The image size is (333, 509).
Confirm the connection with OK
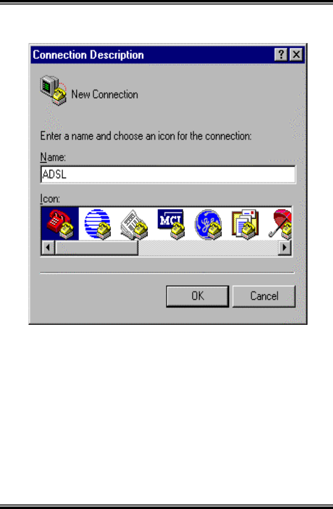[197, 296]
